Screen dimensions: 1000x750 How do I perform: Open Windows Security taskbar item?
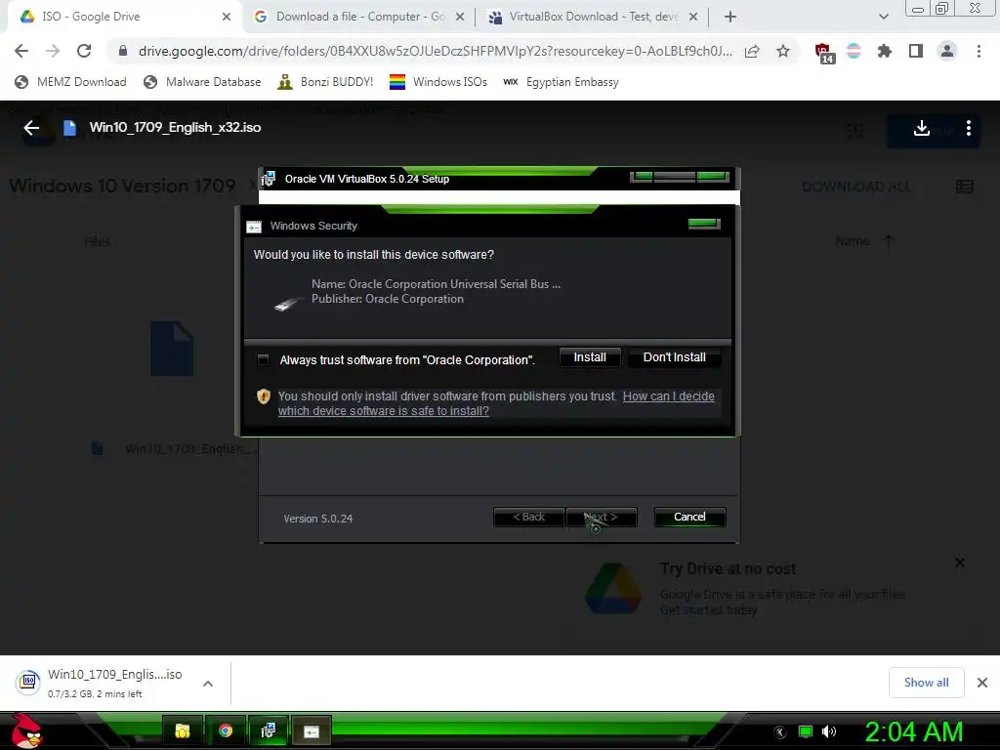point(312,730)
